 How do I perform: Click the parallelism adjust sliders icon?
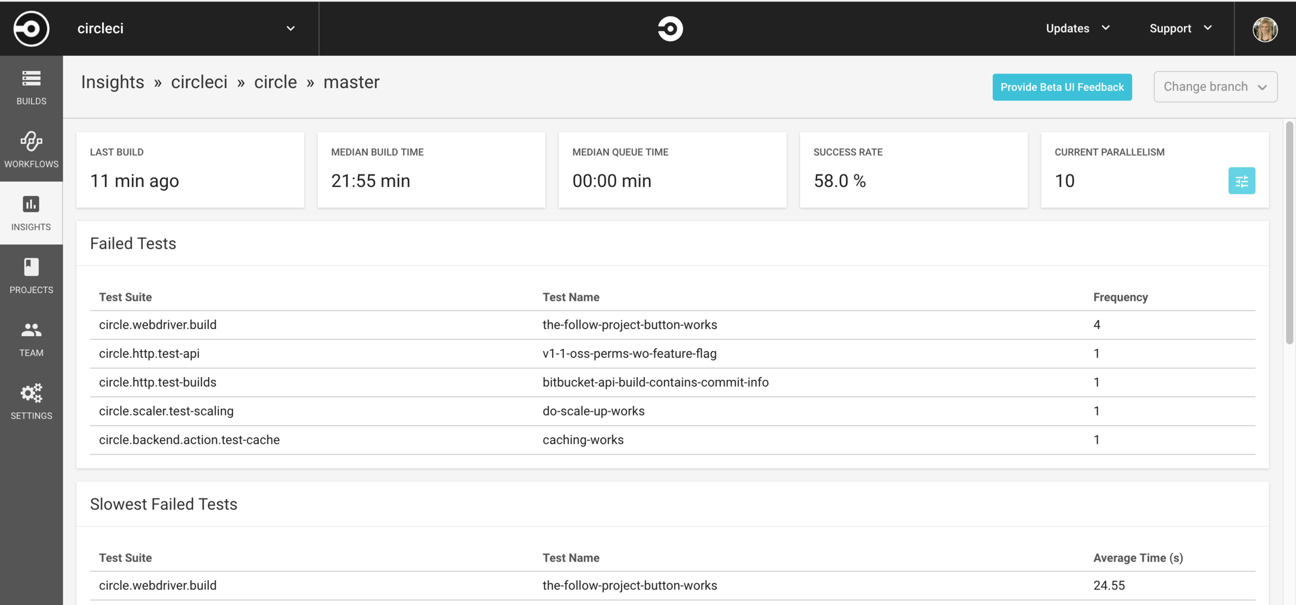click(x=1242, y=181)
